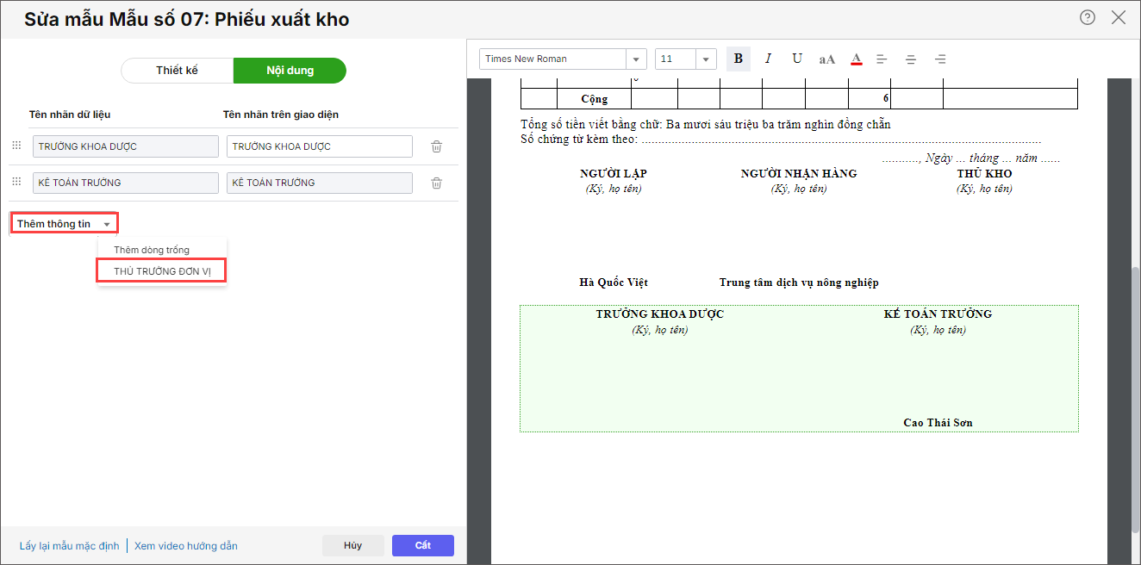Toggle bold text formatting
The width and height of the screenshot is (1141, 565).
(x=738, y=59)
